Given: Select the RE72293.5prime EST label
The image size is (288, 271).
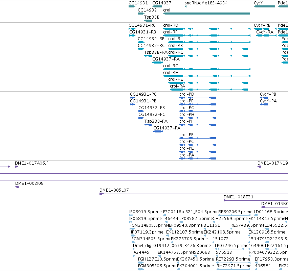Looking at the screenshot, I should [233, 259].
